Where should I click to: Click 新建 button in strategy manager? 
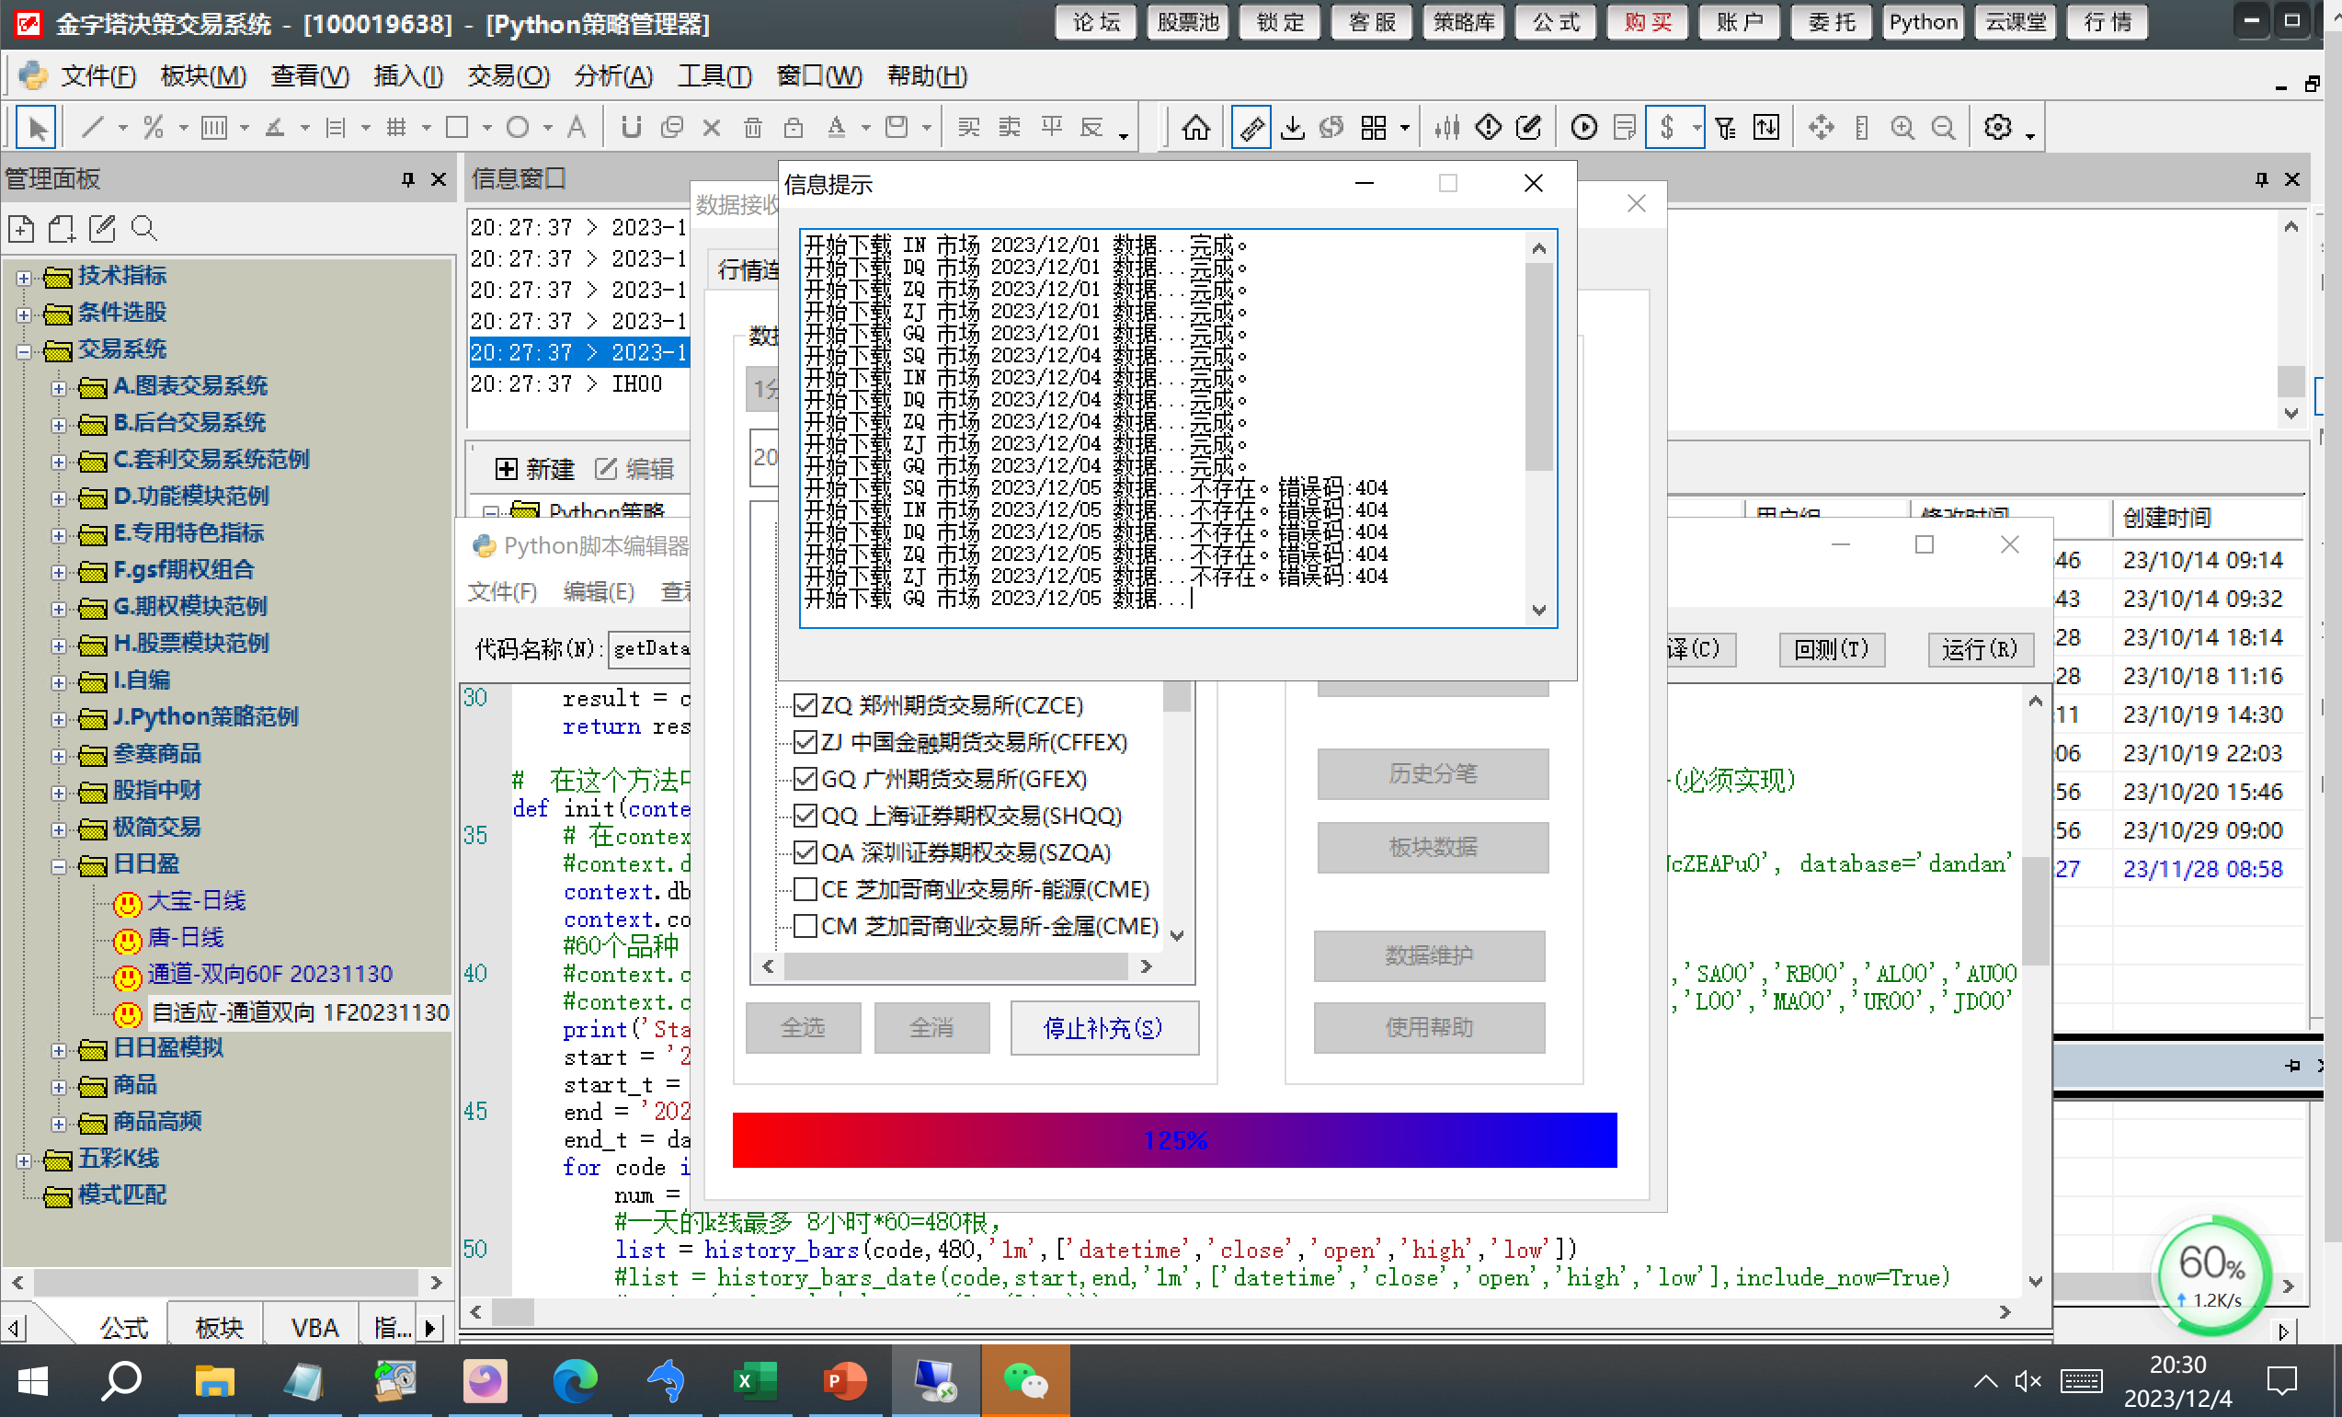(535, 469)
